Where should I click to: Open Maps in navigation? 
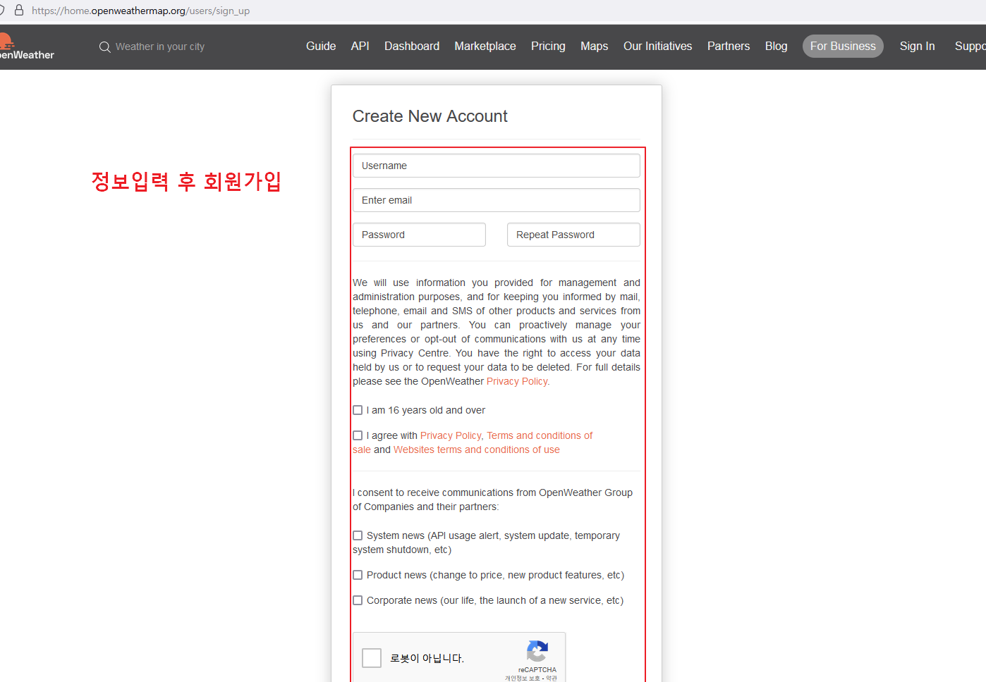(x=595, y=46)
